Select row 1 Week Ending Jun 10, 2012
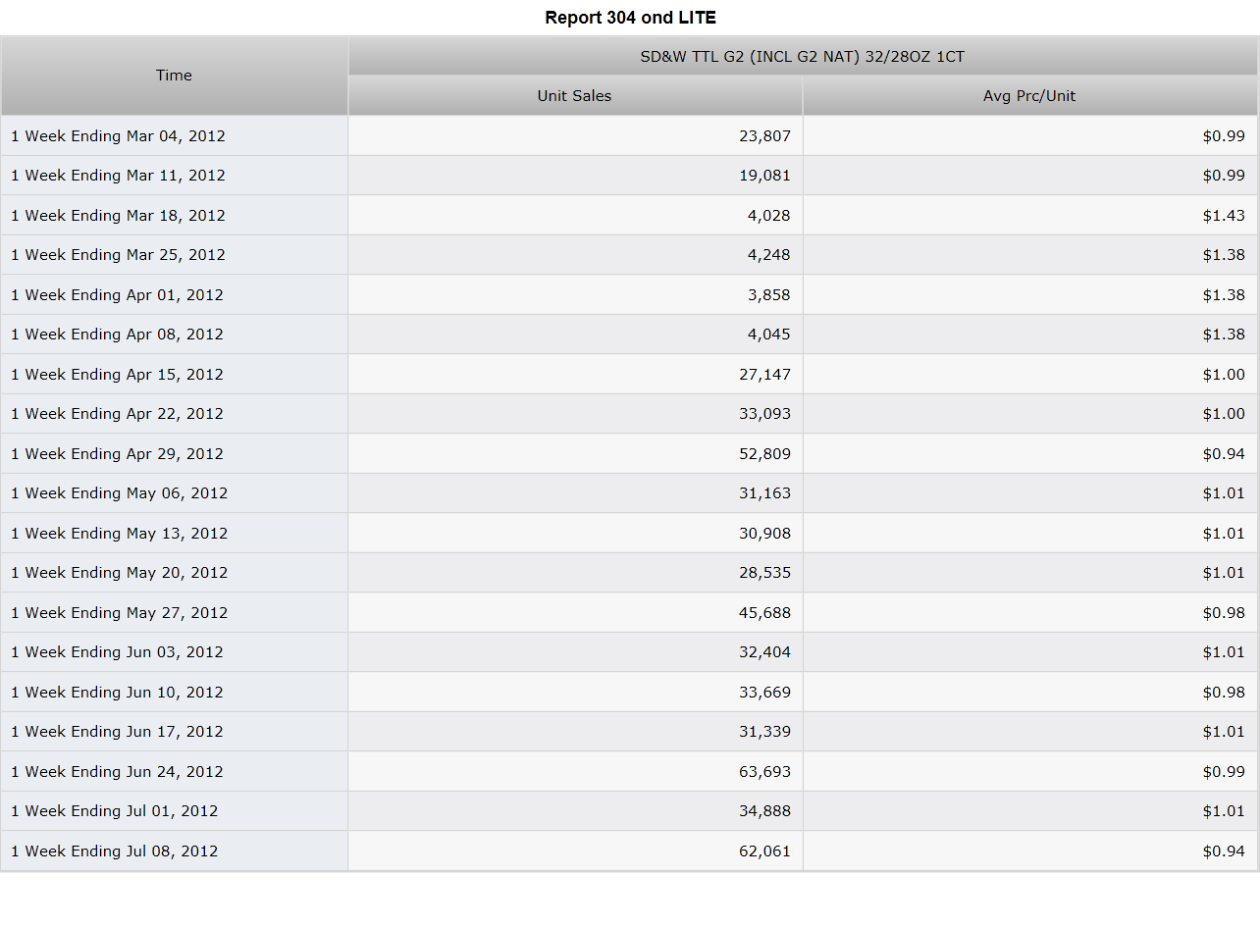The height and width of the screenshot is (928, 1260). (x=630, y=693)
